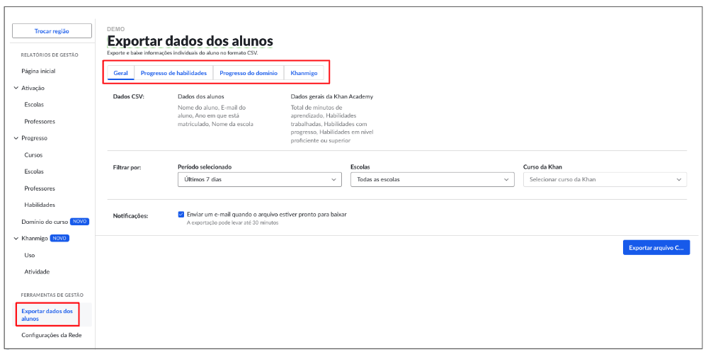
Task: Click NOVO badge beside Khanmigo
Action: 59,239
